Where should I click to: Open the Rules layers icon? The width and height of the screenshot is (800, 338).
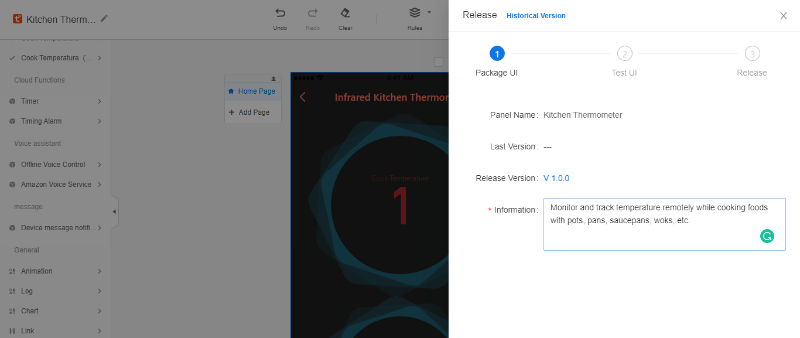(415, 13)
